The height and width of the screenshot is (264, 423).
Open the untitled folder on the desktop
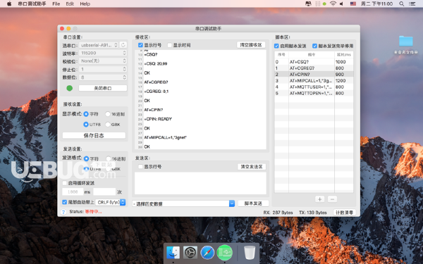click(406, 41)
